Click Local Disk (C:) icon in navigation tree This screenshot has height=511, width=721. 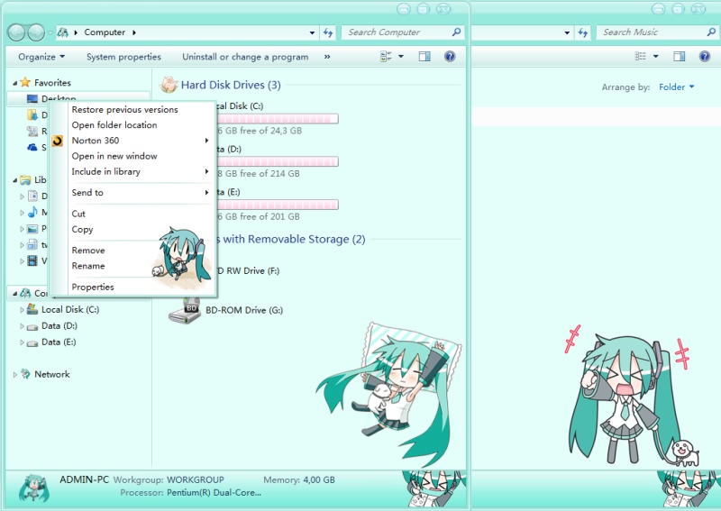click(32, 309)
